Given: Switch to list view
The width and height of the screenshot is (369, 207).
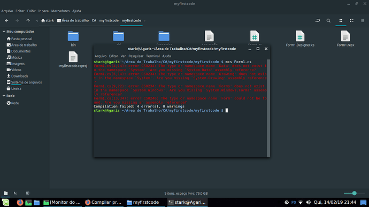Looking at the screenshot, I should (351, 20).
